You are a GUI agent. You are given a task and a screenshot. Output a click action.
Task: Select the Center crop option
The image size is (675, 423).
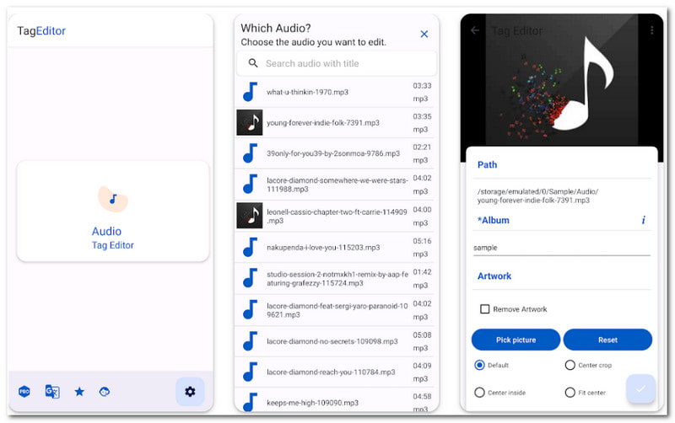(x=570, y=365)
